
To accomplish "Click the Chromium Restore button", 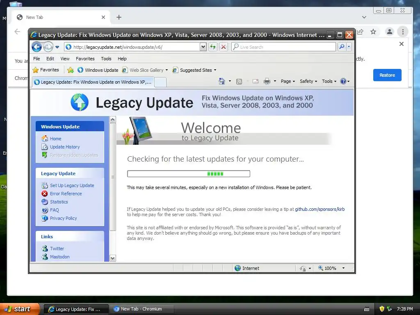I will click(387, 75).
